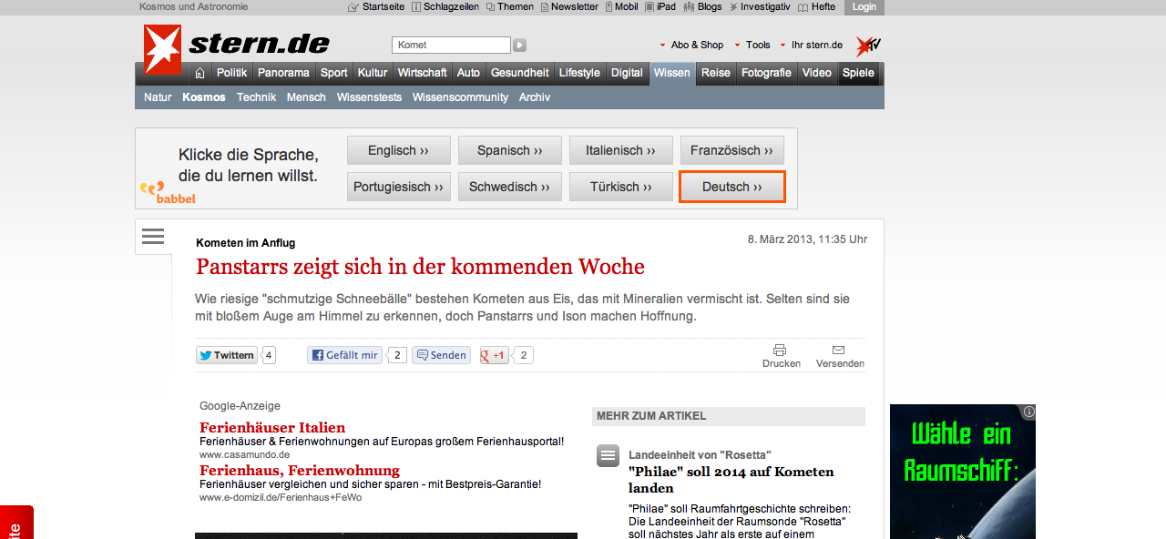Click the Login button
The width and height of the screenshot is (1166, 539).
click(864, 7)
